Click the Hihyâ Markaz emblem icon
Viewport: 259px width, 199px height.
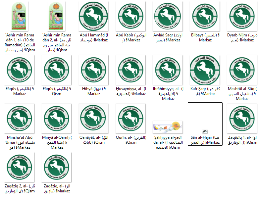click(x=93, y=70)
